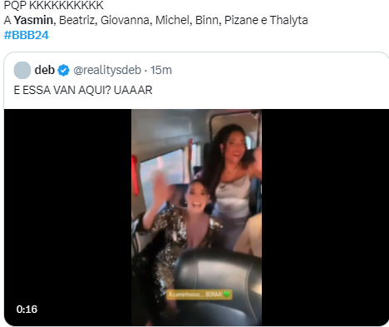Open deb's display name link
389x327 pixels.
click(x=44, y=70)
